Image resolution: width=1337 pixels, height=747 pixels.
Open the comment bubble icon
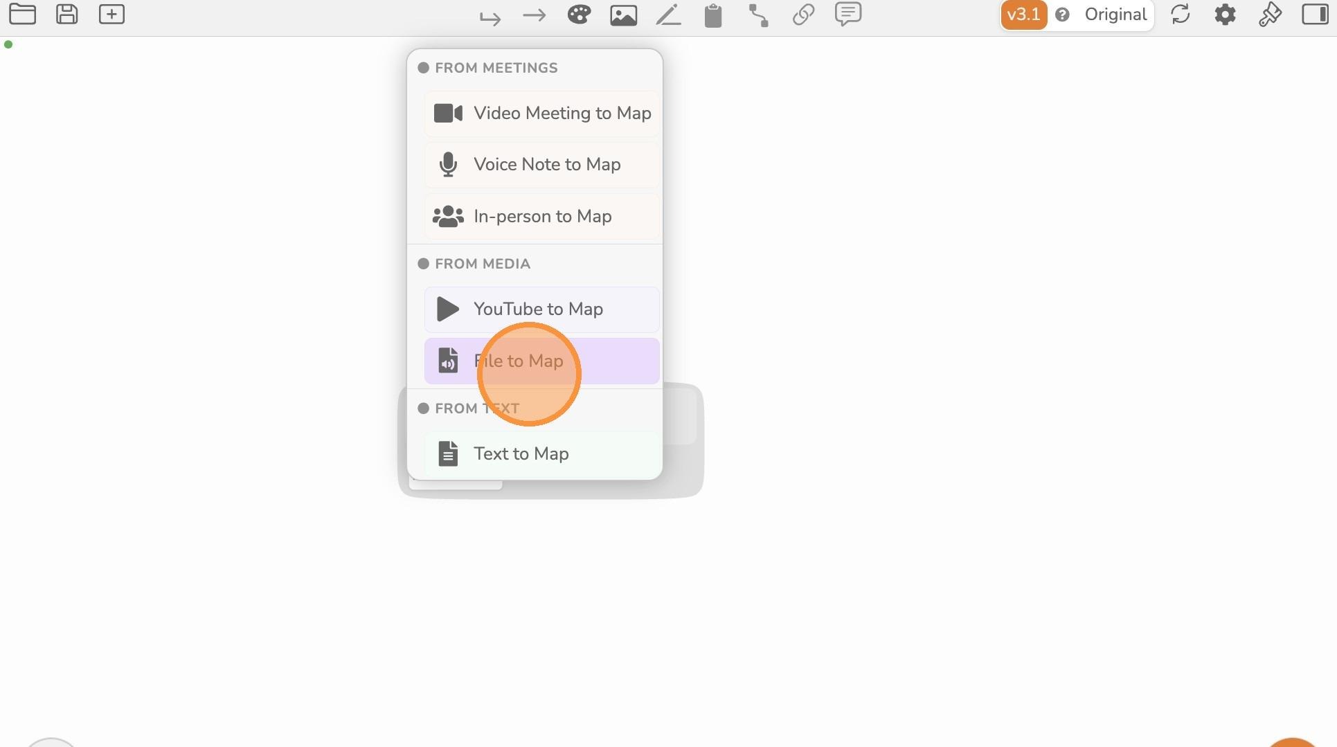point(848,15)
